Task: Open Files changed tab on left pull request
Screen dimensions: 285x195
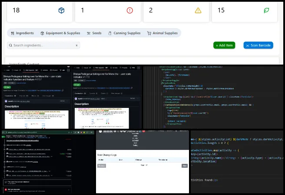Action: (48, 96)
